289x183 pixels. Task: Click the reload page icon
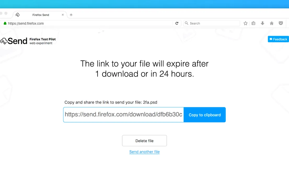point(177,23)
